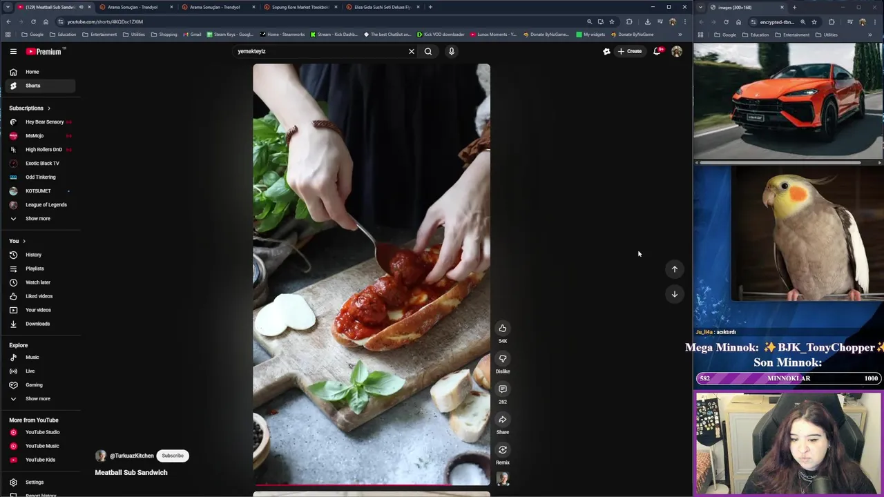Reload the YouTube page
The height and width of the screenshot is (497, 884).
pos(33,21)
